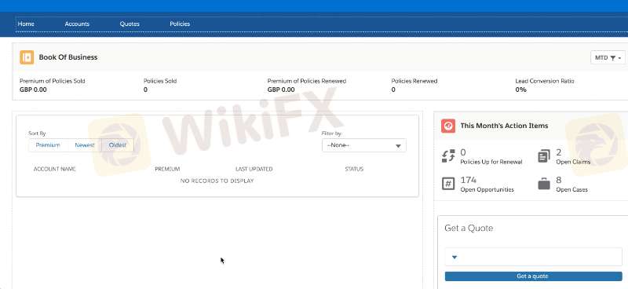Click the Book Of Business heading
The height and width of the screenshot is (289, 628).
(x=68, y=57)
